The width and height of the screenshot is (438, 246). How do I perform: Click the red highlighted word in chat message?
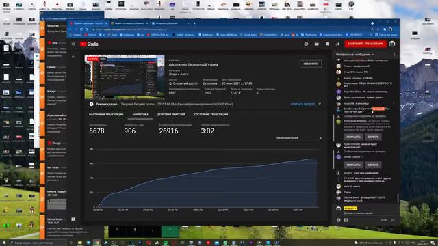(x=378, y=109)
